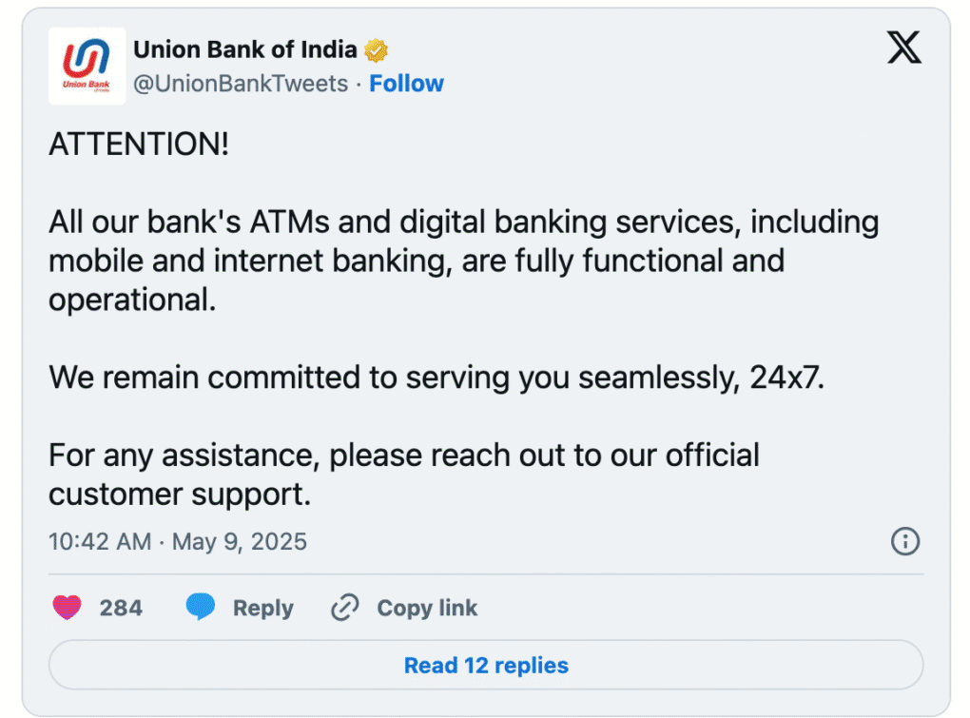Like the tweet with the pink heart
970x718 pixels.
point(67,607)
